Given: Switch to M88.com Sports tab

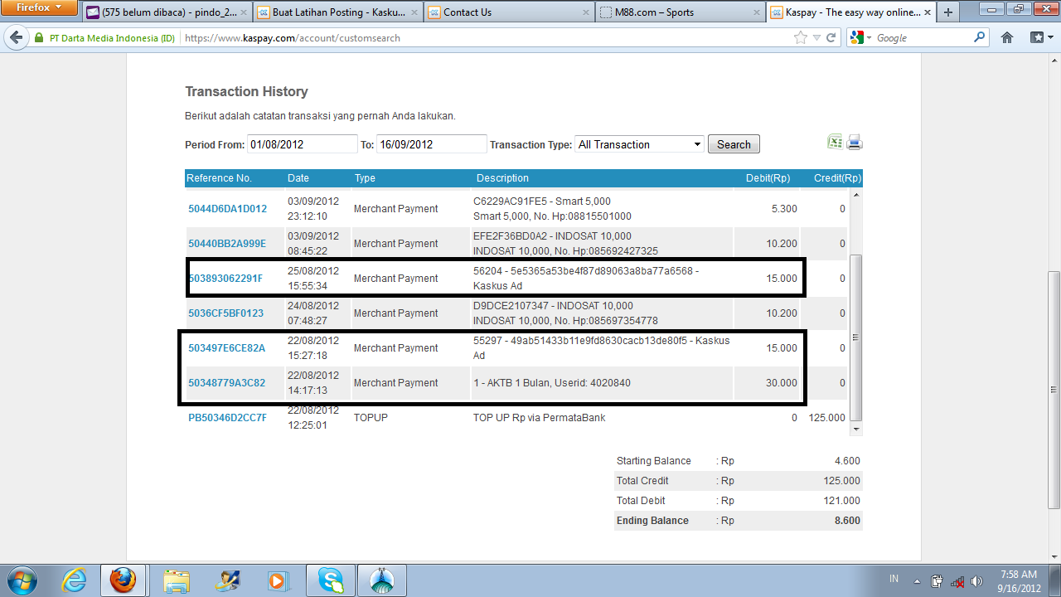Looking at the screenshot, I should [x=679, y=12].
